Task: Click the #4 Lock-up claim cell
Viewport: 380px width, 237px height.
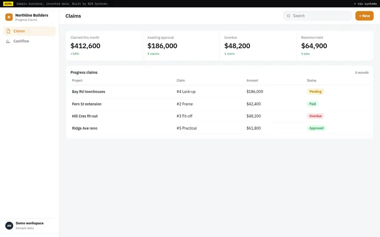Action: point(186,91)
